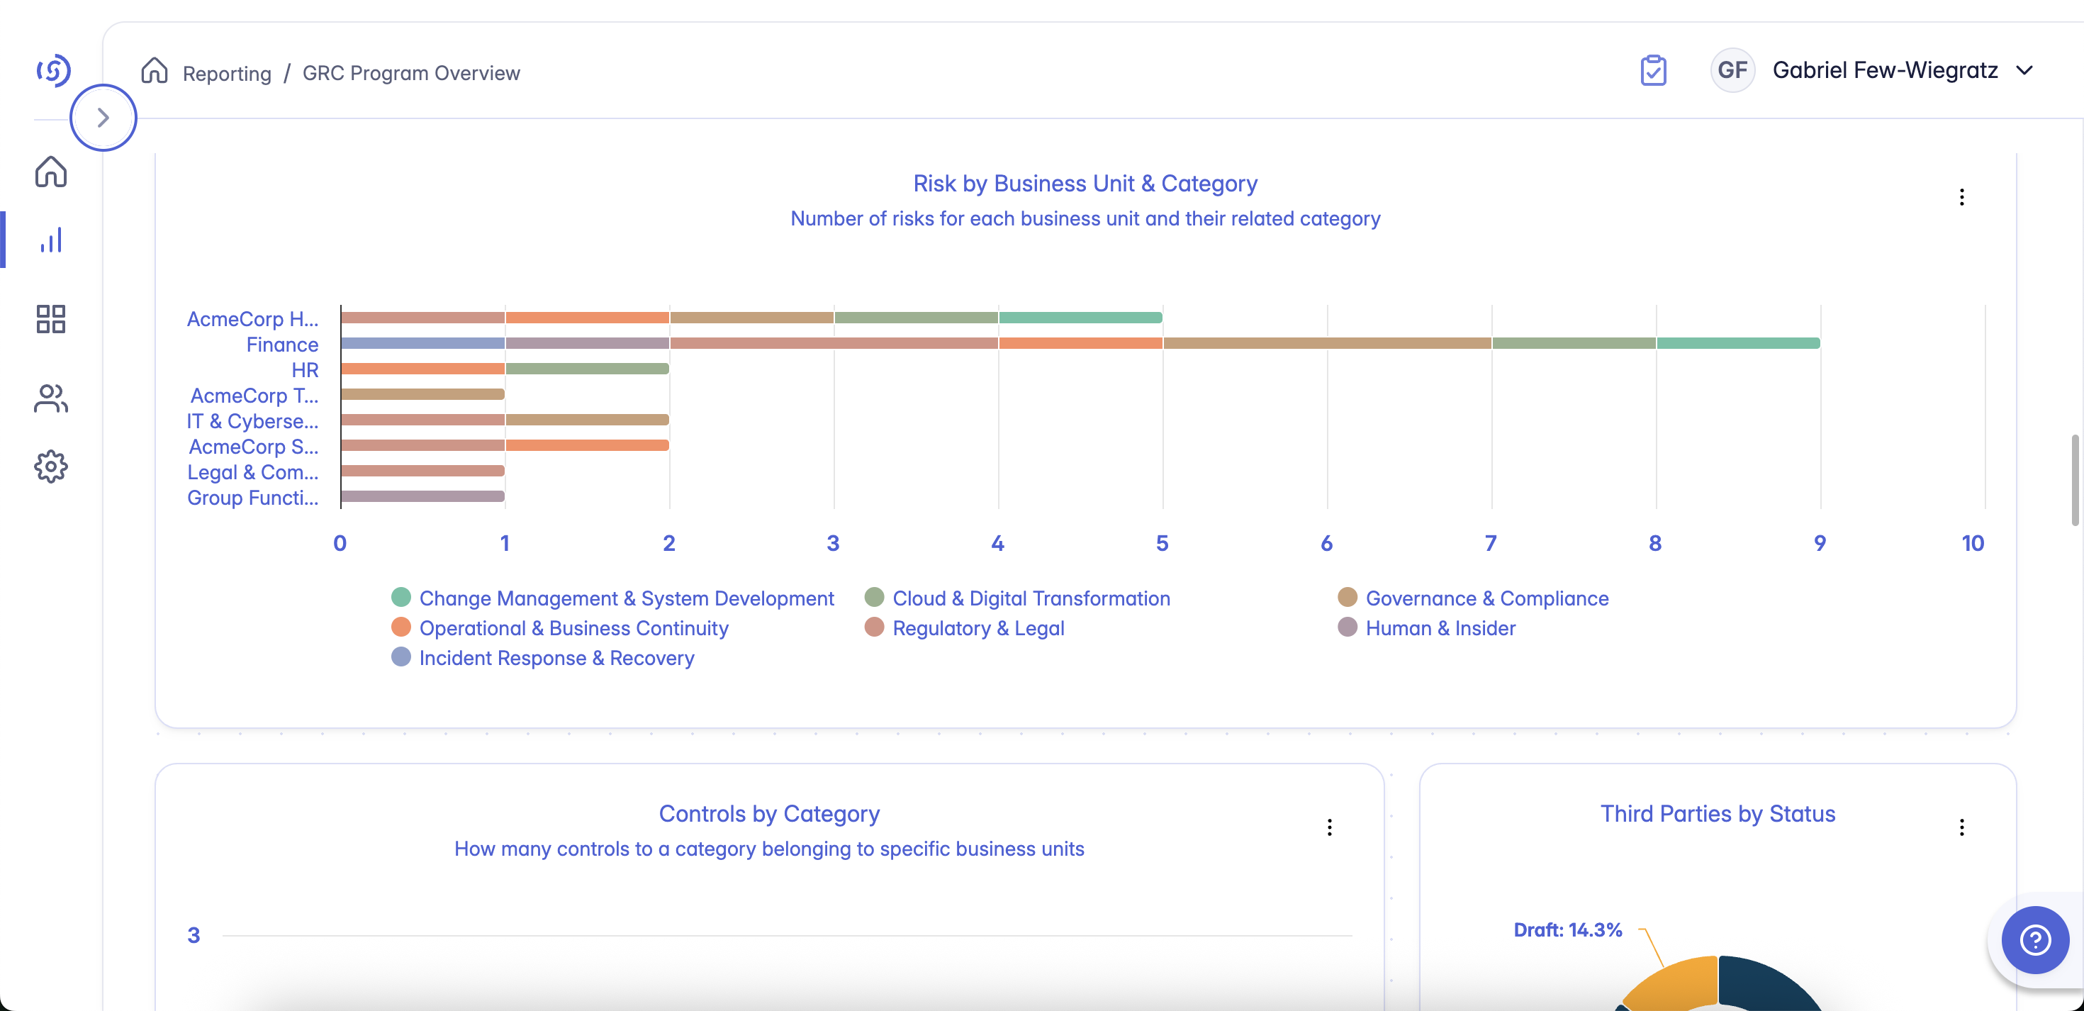2084x1011 pixels.
Task: Click the GF avatar button
Action: pos(1732,71)
